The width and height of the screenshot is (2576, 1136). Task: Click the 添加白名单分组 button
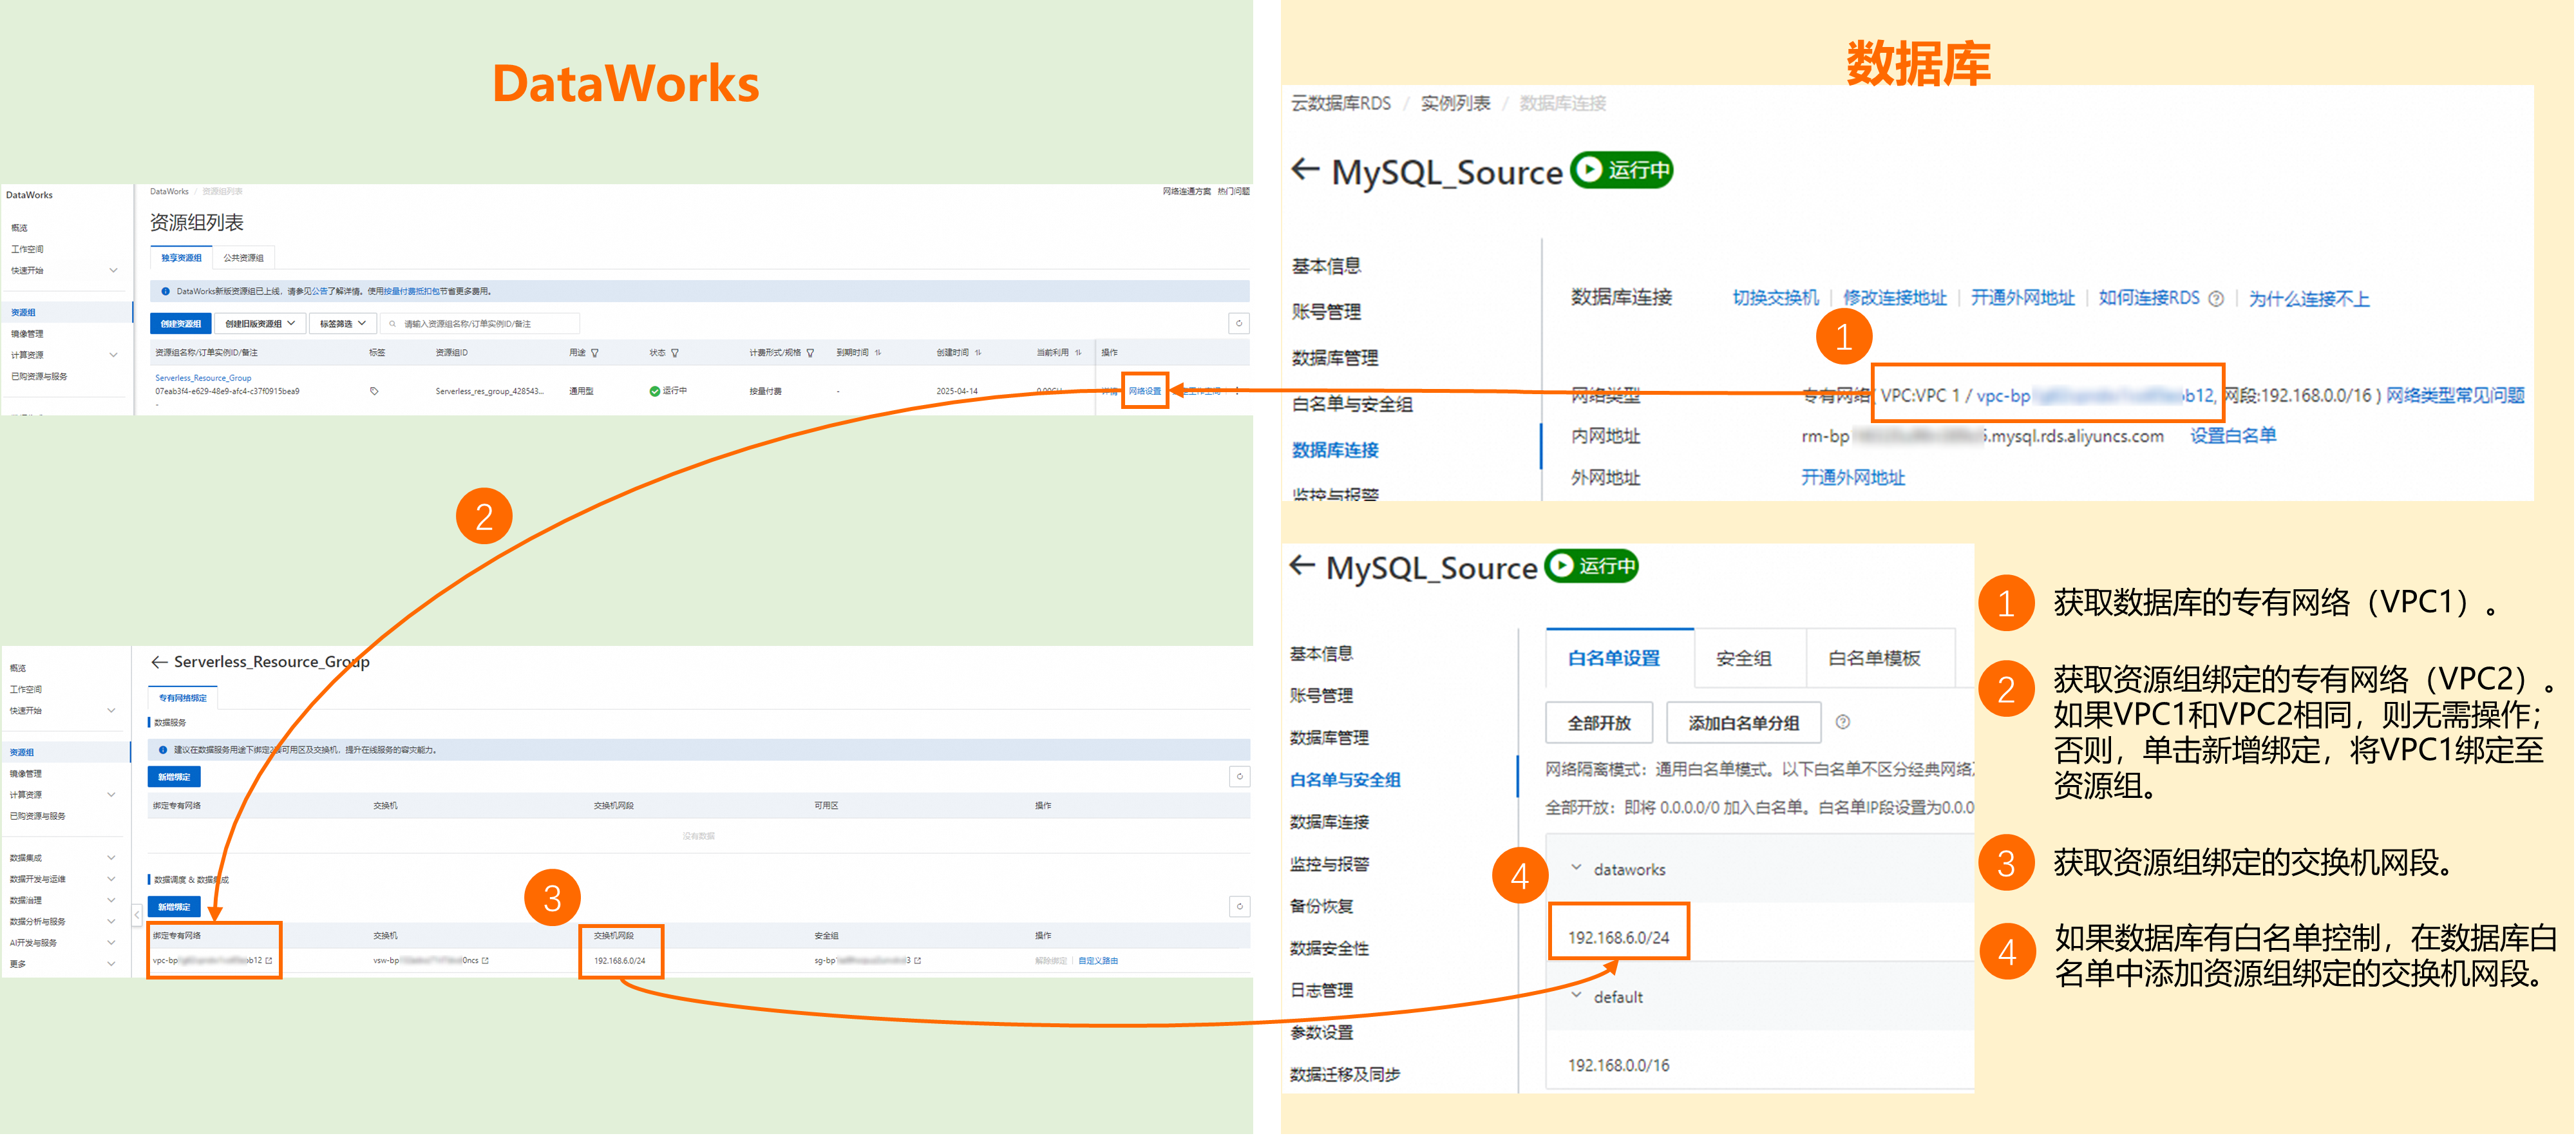[x=1743, y=723]
